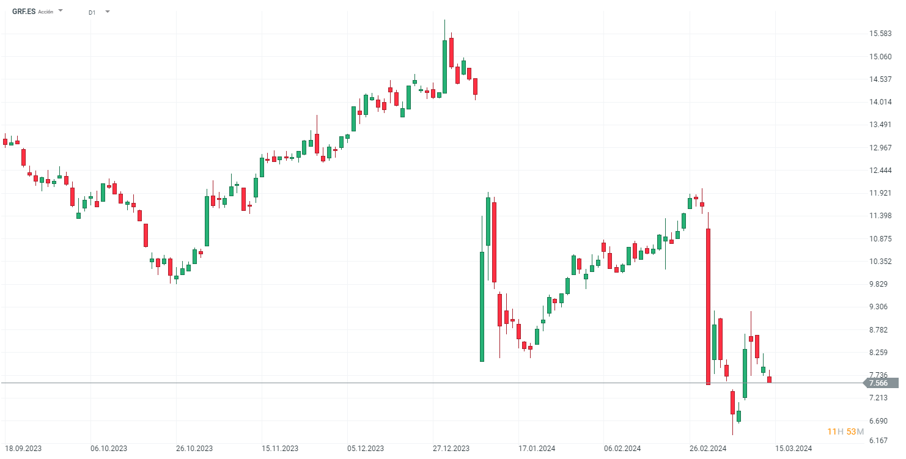This screenshot has height=459, width=906.
Task: Click the 6.167 price axis label
Action: (x=880, y=440)
